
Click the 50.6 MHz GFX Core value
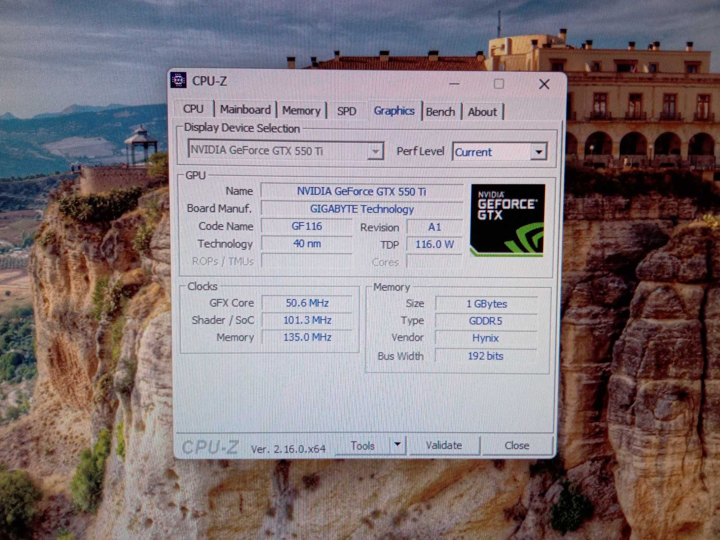pos(307,303)
